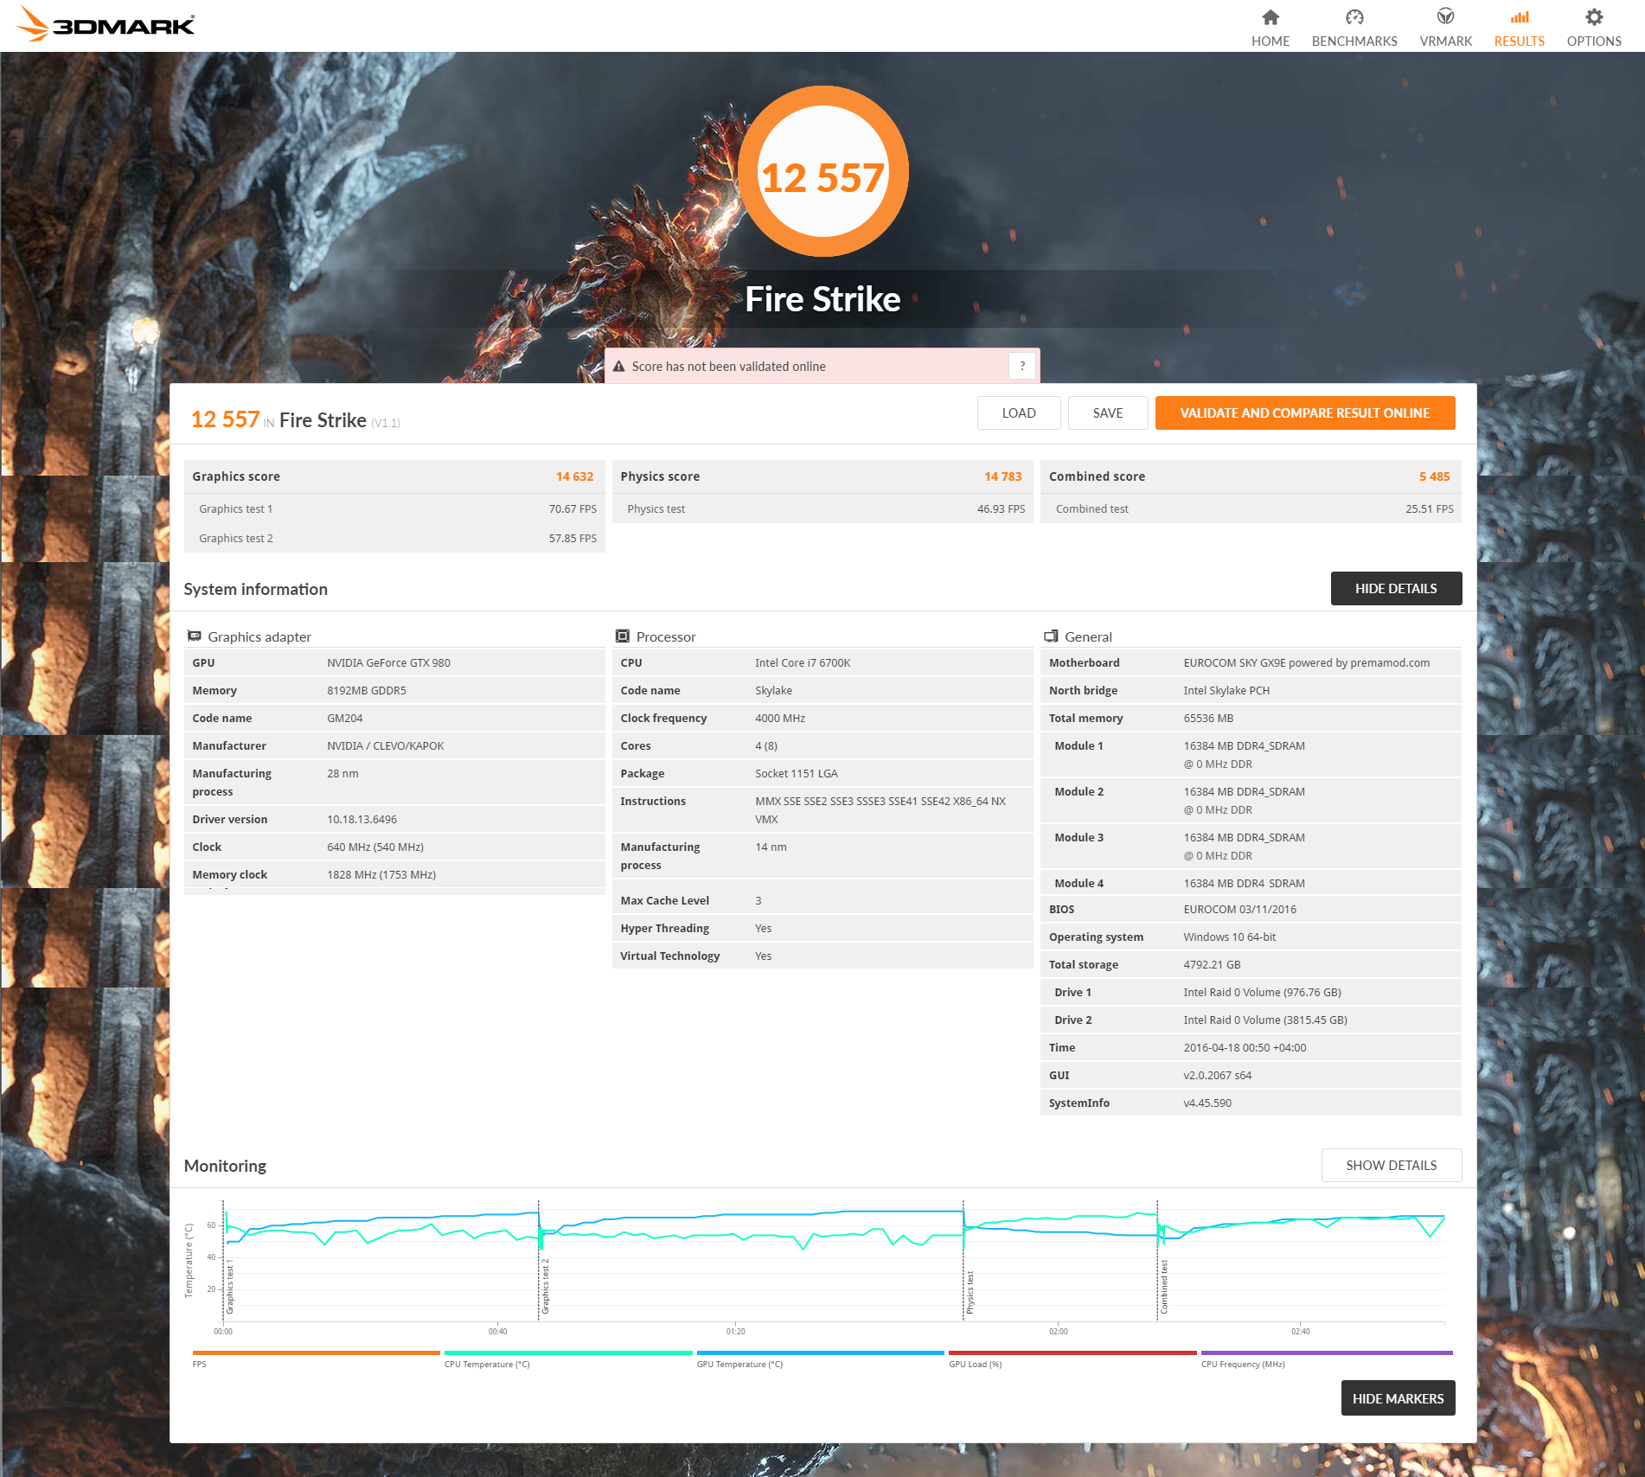Toggle the GPU Load red legend bar
This screenshot has height=1477, width=1645.
1072,1352
